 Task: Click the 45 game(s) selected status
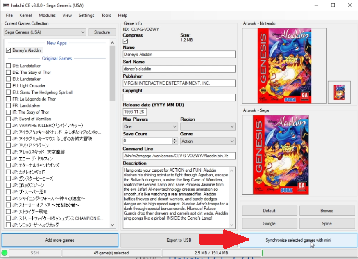click(111, 253)
